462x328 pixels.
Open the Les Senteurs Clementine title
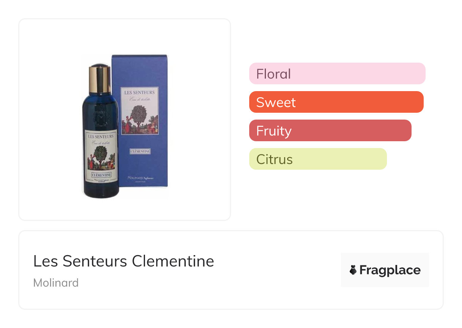point(124,261)
